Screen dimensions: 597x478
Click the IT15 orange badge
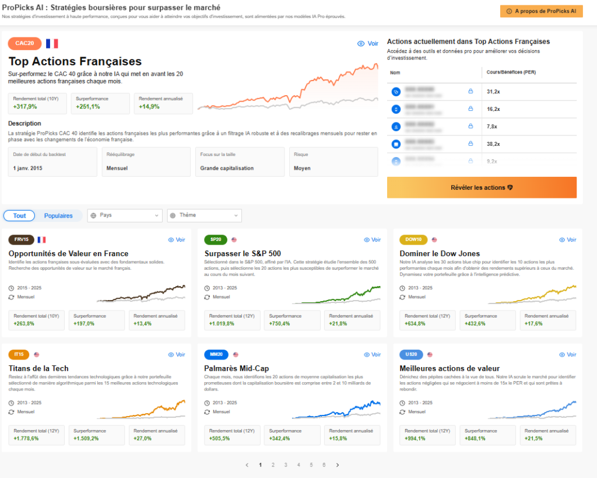[19, 354]
